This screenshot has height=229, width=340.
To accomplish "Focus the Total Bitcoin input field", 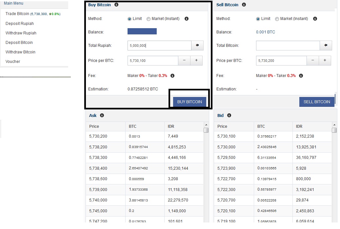I will (x=288, y=46).
